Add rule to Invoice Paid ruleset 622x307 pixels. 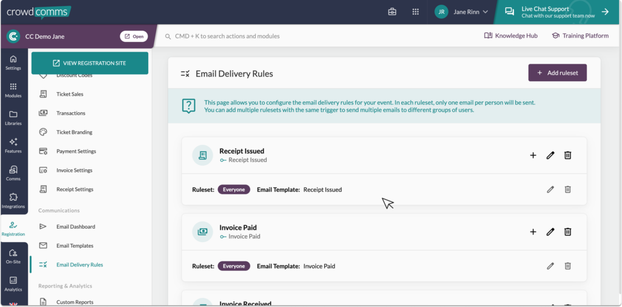(533, 232)
